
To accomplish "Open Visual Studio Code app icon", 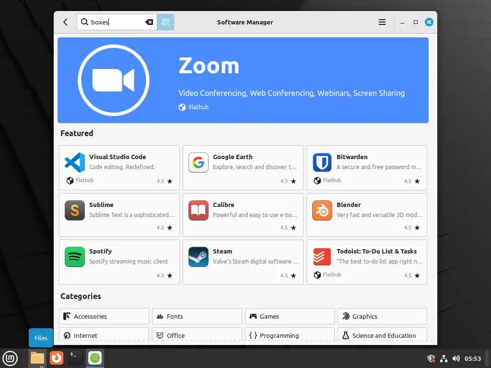I will (x=75, y=162).
